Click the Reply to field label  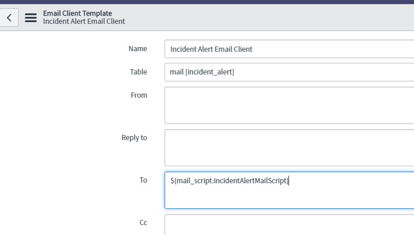134,137
